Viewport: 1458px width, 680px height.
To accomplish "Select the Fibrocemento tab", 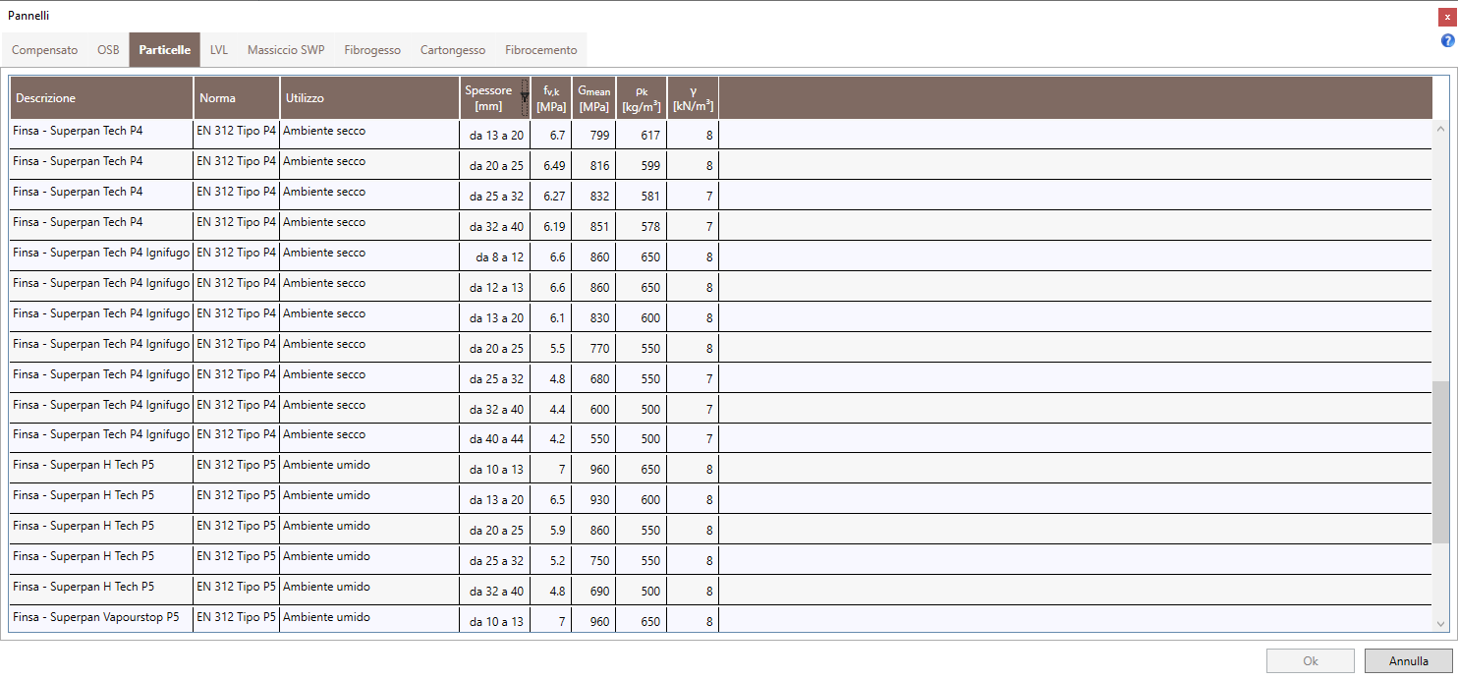I will click(541, 50).
